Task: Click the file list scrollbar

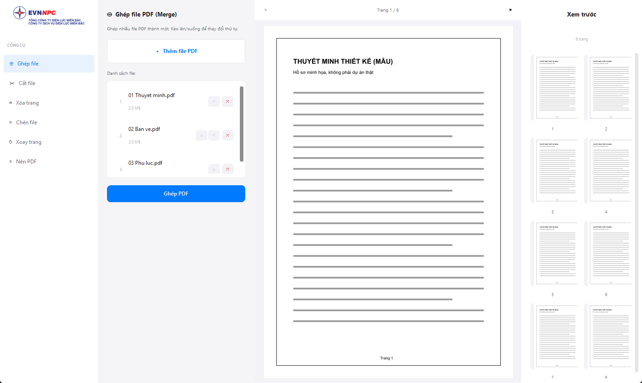Action: (242, 124)
